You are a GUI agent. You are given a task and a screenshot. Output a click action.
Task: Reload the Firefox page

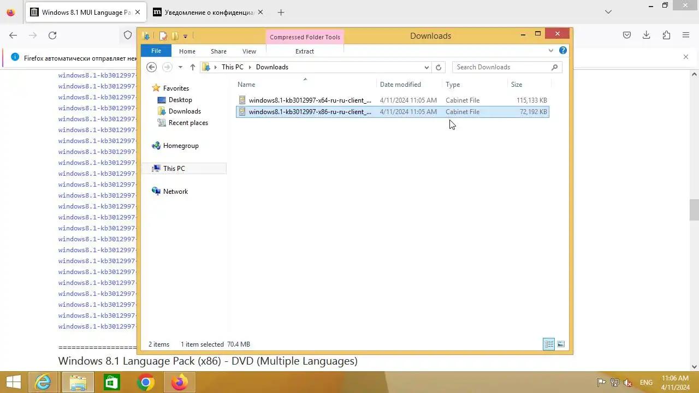click(x=52, y=35)
